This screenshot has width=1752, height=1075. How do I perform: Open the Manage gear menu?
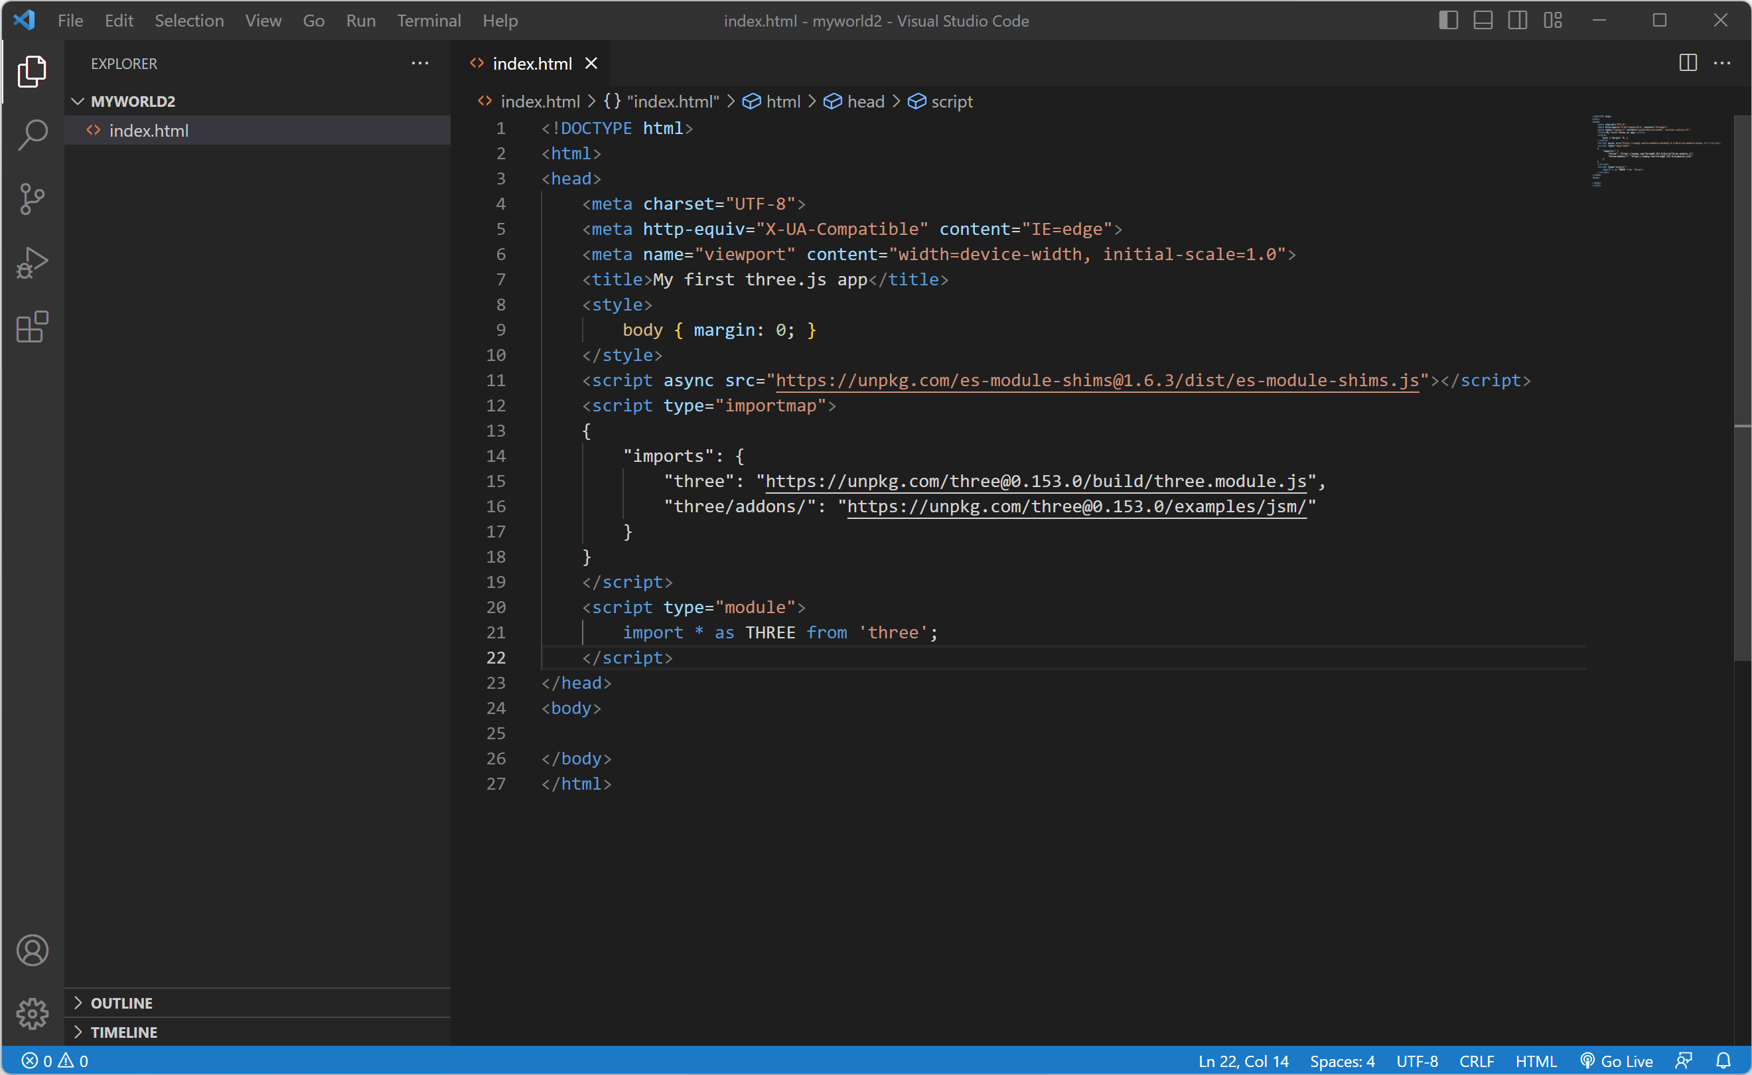click(32, 1013)
